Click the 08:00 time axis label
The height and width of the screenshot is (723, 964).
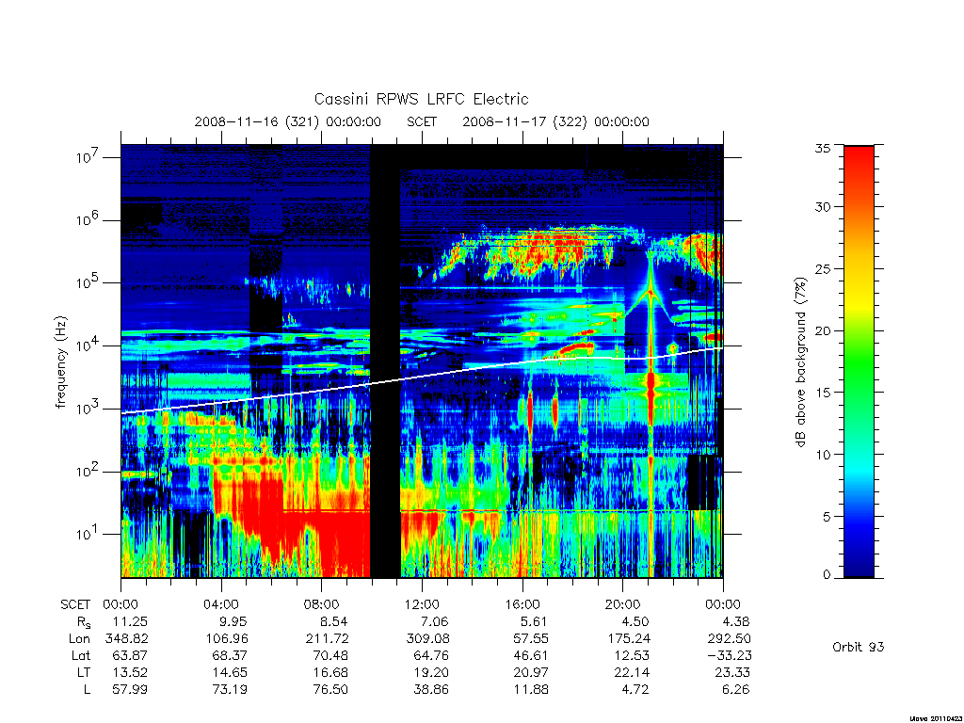tap(322, 604)
